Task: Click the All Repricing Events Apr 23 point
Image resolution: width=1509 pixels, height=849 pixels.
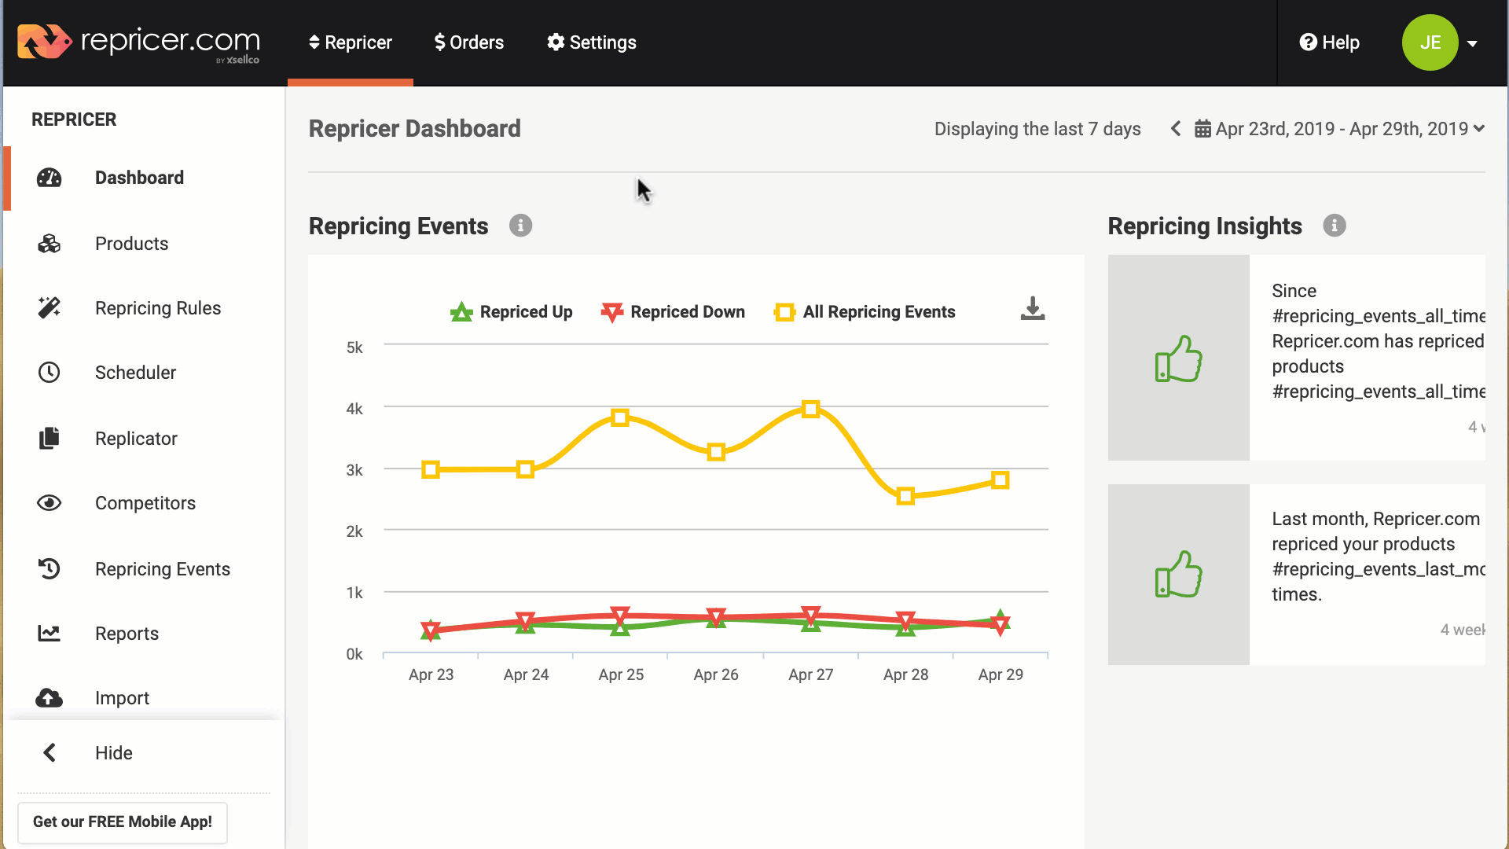Action: tap(430, 470)
